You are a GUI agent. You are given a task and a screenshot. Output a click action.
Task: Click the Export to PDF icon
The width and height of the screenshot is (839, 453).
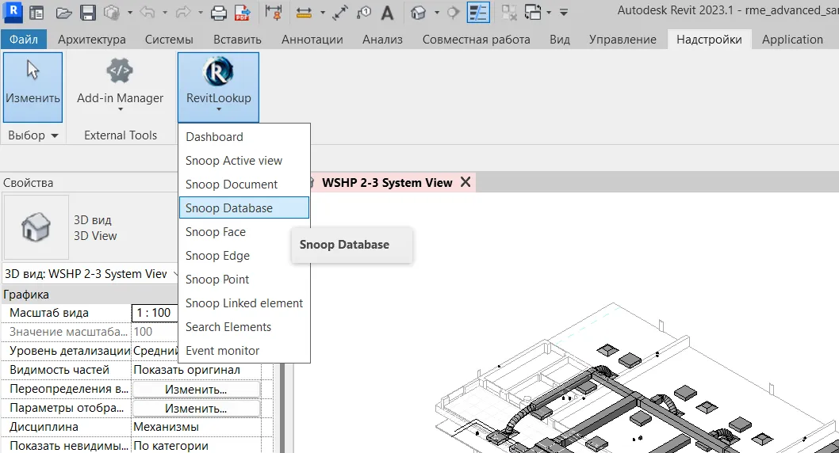click(x=243, y=13)
